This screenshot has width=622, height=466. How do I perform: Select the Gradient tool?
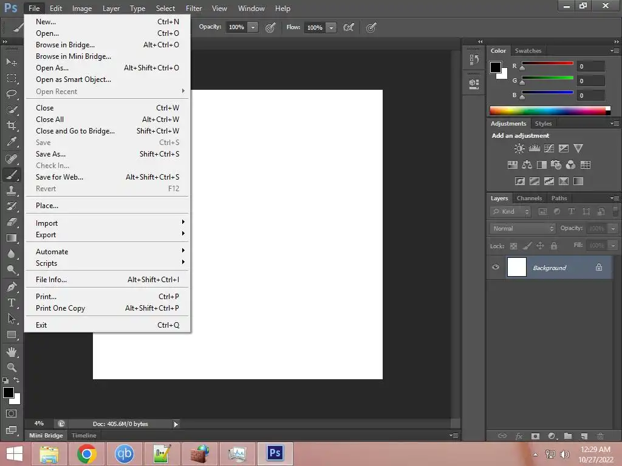[x=11, y=238]
